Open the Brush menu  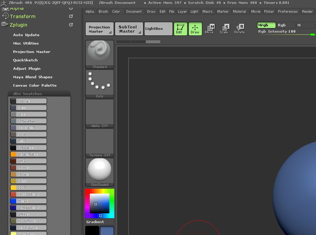pyautogui.click(x=103, y=12)
